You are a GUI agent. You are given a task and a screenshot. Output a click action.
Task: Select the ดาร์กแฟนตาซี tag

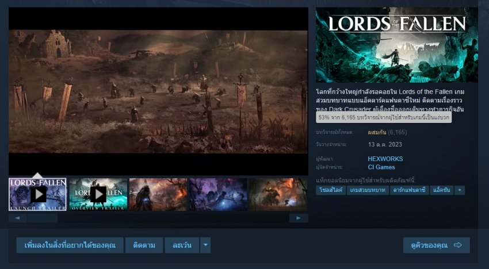point(409,190)
